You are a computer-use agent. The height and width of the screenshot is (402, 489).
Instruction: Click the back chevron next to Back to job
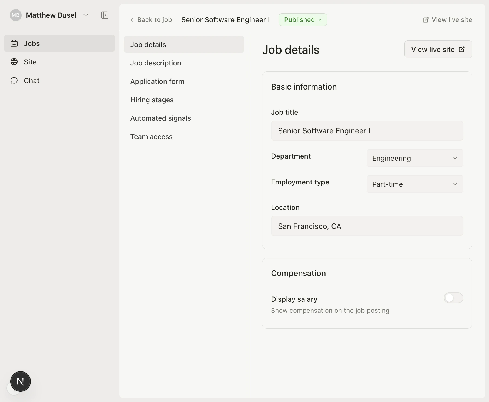click(x=132, y=19)
